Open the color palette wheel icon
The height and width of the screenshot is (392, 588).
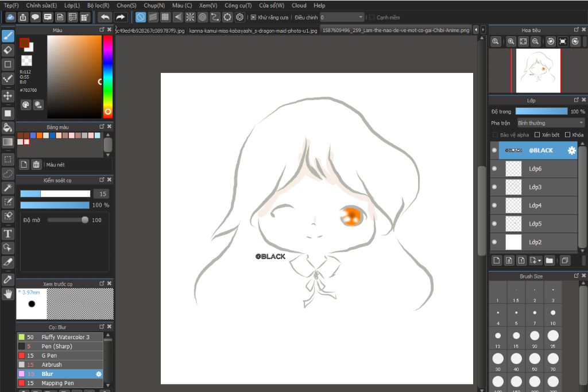tap(25, 105)
